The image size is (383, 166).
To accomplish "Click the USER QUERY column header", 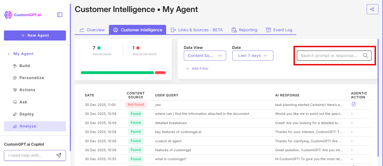I will pos(167,95).
